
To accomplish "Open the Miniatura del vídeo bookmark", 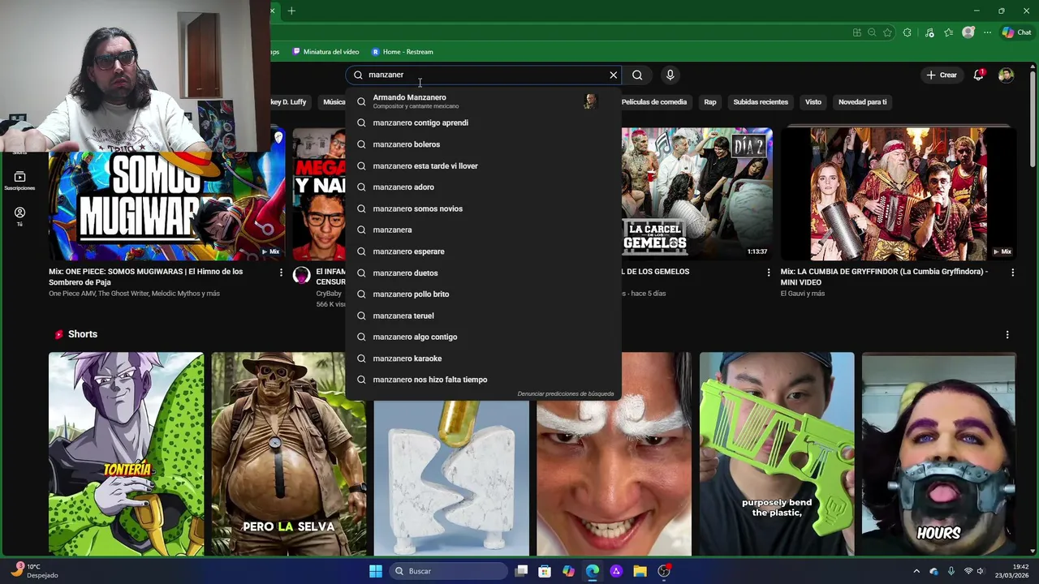I will tap(325, 52).
